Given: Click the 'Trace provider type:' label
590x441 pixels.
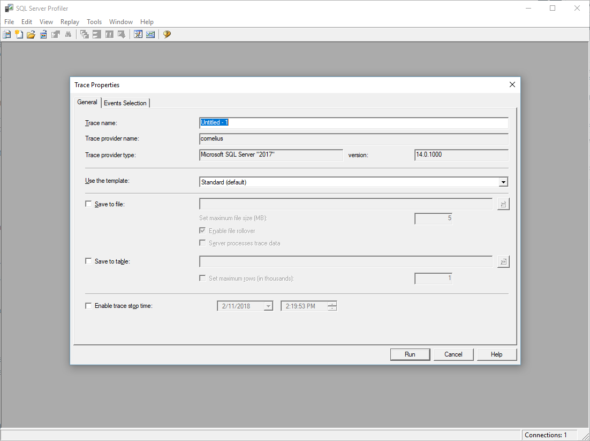Looking at the screenshot, I should pos(111,155).
